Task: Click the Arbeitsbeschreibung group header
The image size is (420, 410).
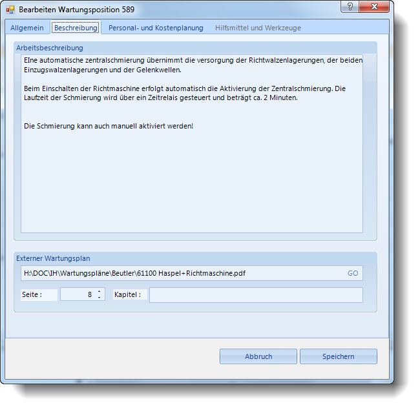Action: [50, 48]
